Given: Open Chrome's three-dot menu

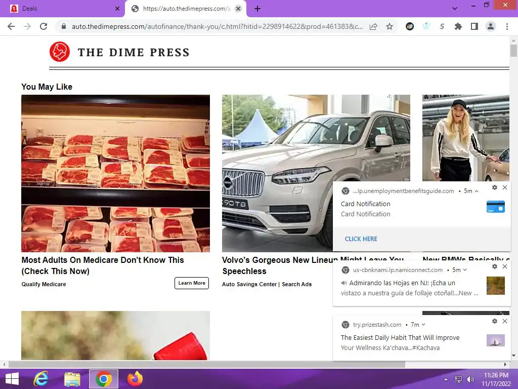Looking at the screenshot, I should 507,26.
